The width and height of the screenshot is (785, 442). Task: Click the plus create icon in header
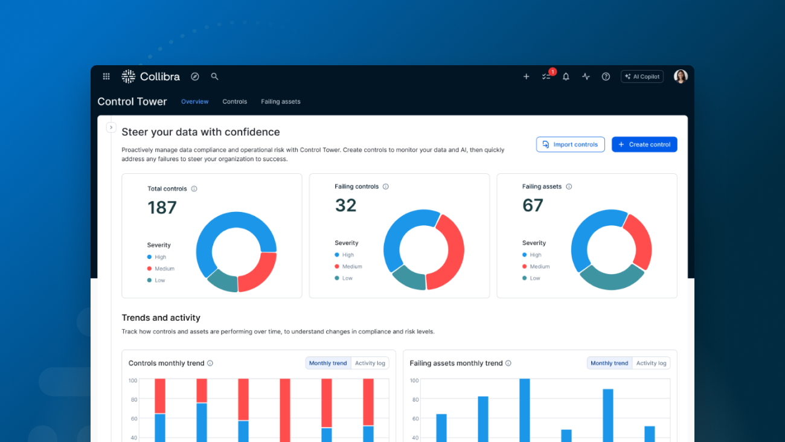(x=526, y=77)
